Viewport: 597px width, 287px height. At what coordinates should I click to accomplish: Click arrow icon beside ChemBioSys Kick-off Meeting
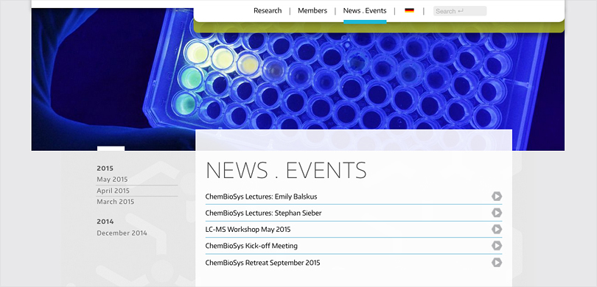point(497,246)
